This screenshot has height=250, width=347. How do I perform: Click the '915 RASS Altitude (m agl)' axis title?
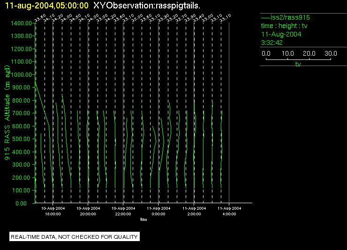(8, 113)
